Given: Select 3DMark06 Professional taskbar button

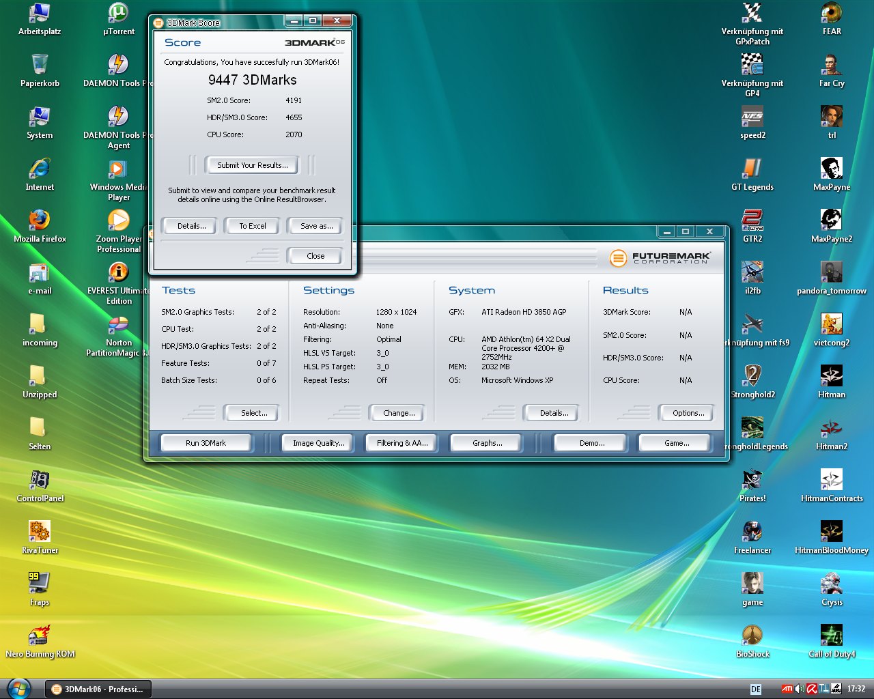Looking at the screenshot, I should 98,689.
